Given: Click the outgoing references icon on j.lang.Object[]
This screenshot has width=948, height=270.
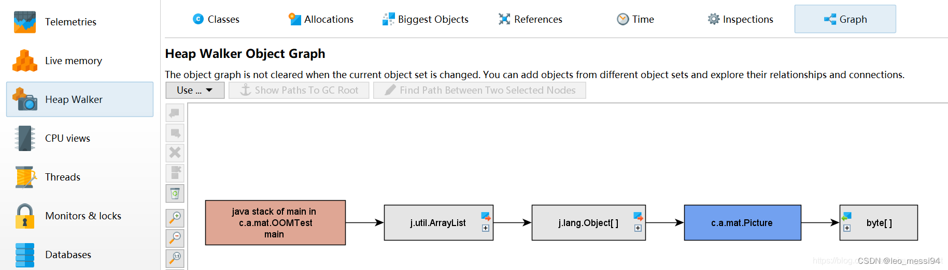Looking at the screenshot, I should point(638,216).
